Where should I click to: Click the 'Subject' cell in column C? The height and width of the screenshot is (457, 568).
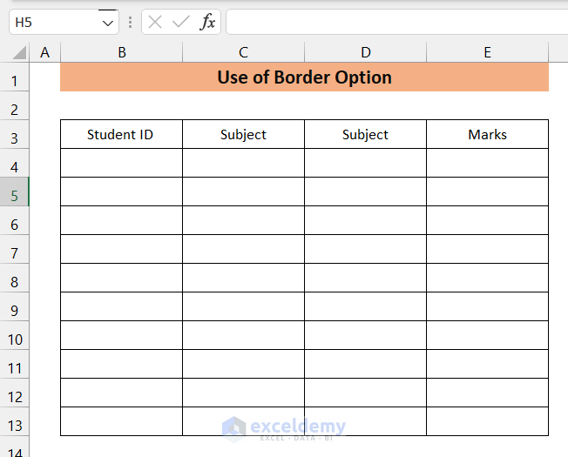(x=243, y=134)
